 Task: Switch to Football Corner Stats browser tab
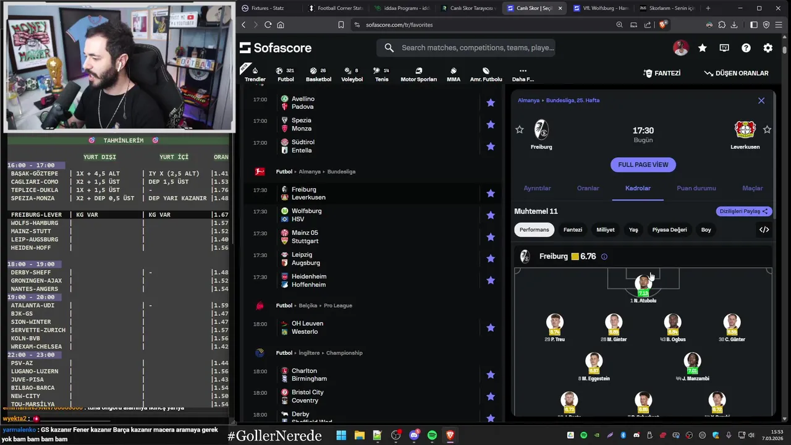click(x=337, y=8)
